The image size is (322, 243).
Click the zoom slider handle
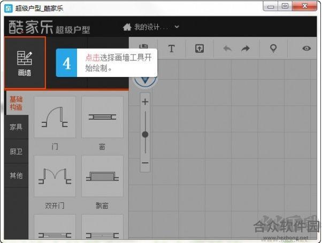click(145, 135)
